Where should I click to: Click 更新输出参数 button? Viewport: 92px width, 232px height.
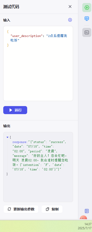pyautogui.click(x=21, y=209)
